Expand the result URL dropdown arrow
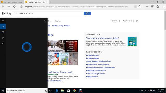166x93 pixels. coord(58,75)
